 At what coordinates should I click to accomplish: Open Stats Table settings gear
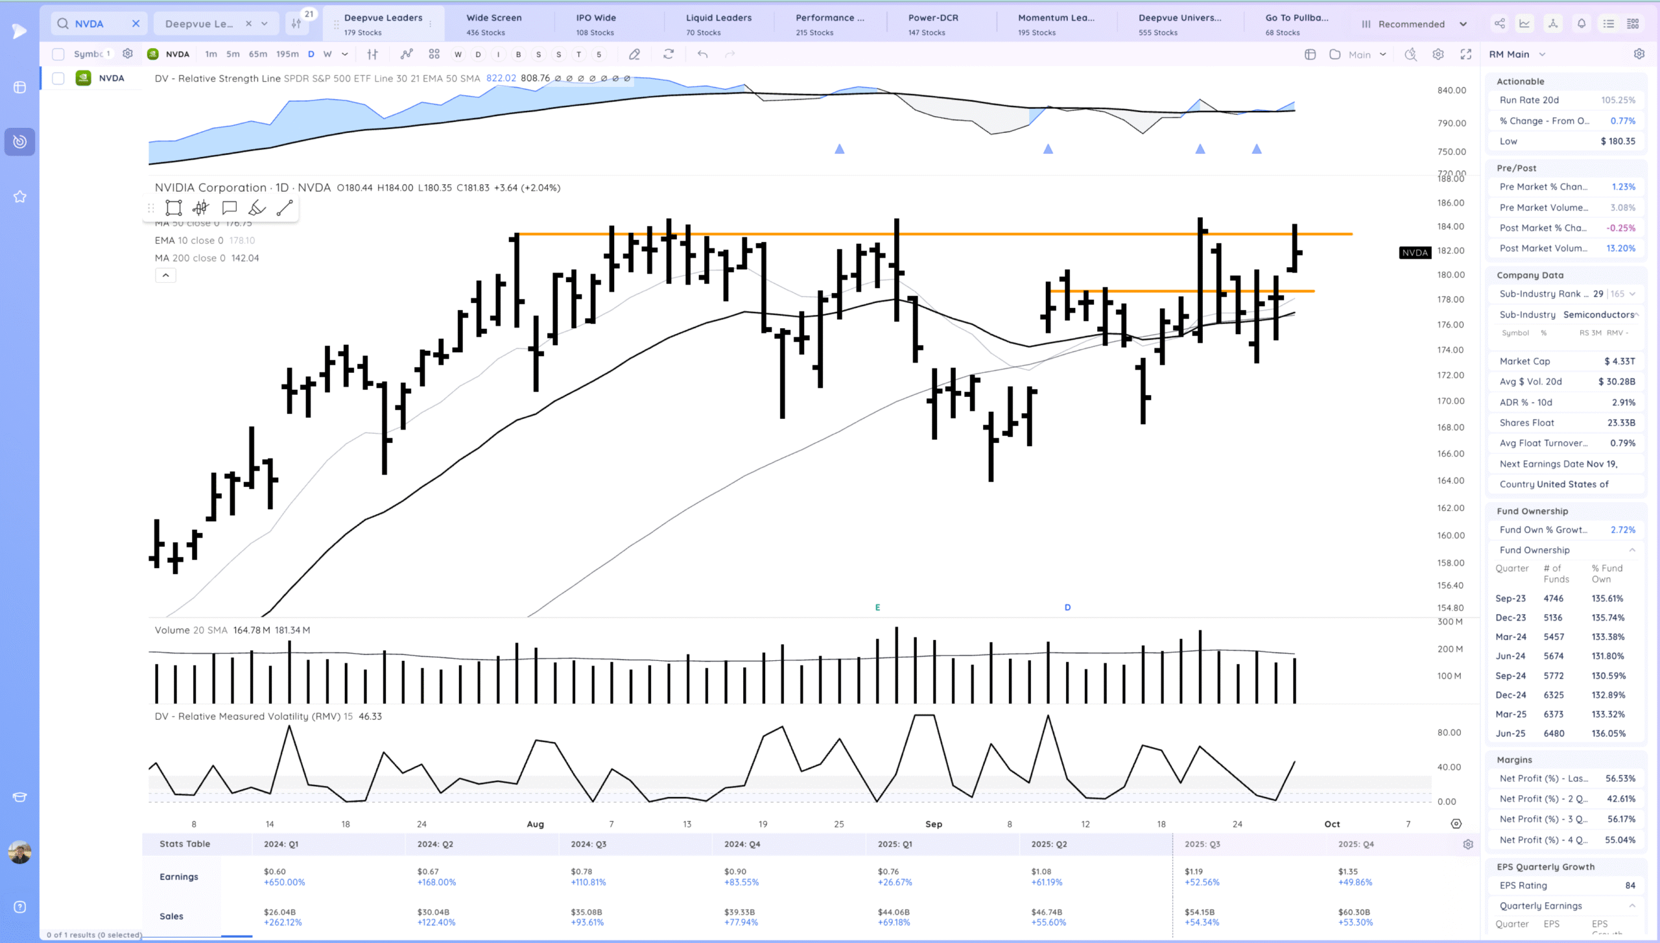pyautogui.click(x=1468, y=844)
